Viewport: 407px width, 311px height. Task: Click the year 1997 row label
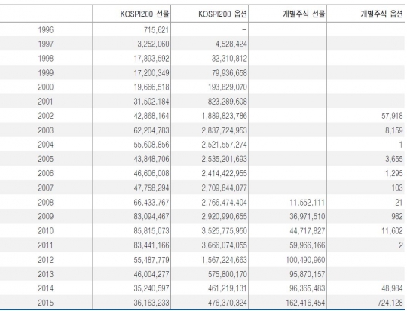[x=46, y=44]
